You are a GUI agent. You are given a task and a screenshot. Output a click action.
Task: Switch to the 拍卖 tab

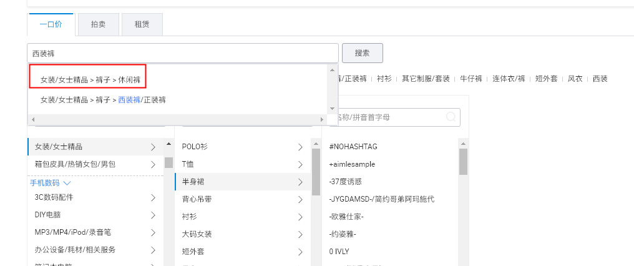click(x=98, y=24)
